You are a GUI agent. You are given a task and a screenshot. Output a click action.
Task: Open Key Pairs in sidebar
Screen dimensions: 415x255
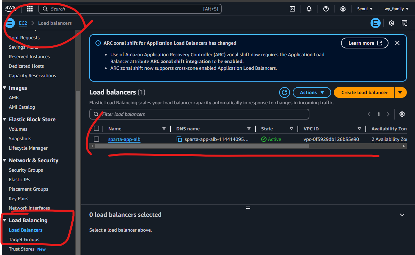tap(18, 198)
